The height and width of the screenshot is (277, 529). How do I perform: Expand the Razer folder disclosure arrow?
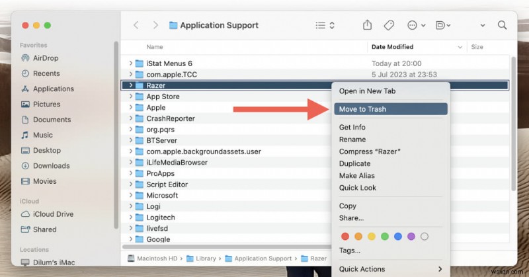point(130,85)
